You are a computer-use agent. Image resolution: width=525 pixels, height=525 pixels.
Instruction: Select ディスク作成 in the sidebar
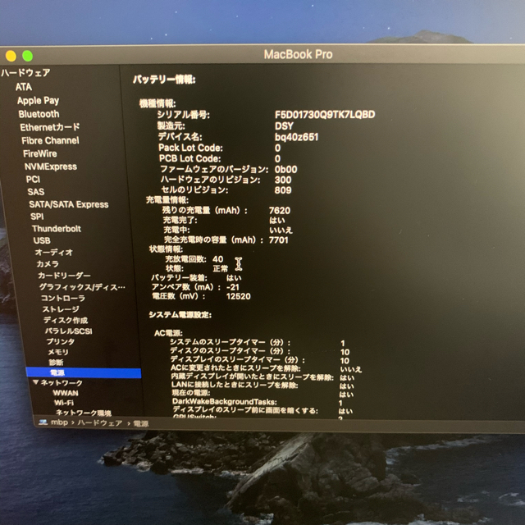pyautogui.click(x=66, y=320)
